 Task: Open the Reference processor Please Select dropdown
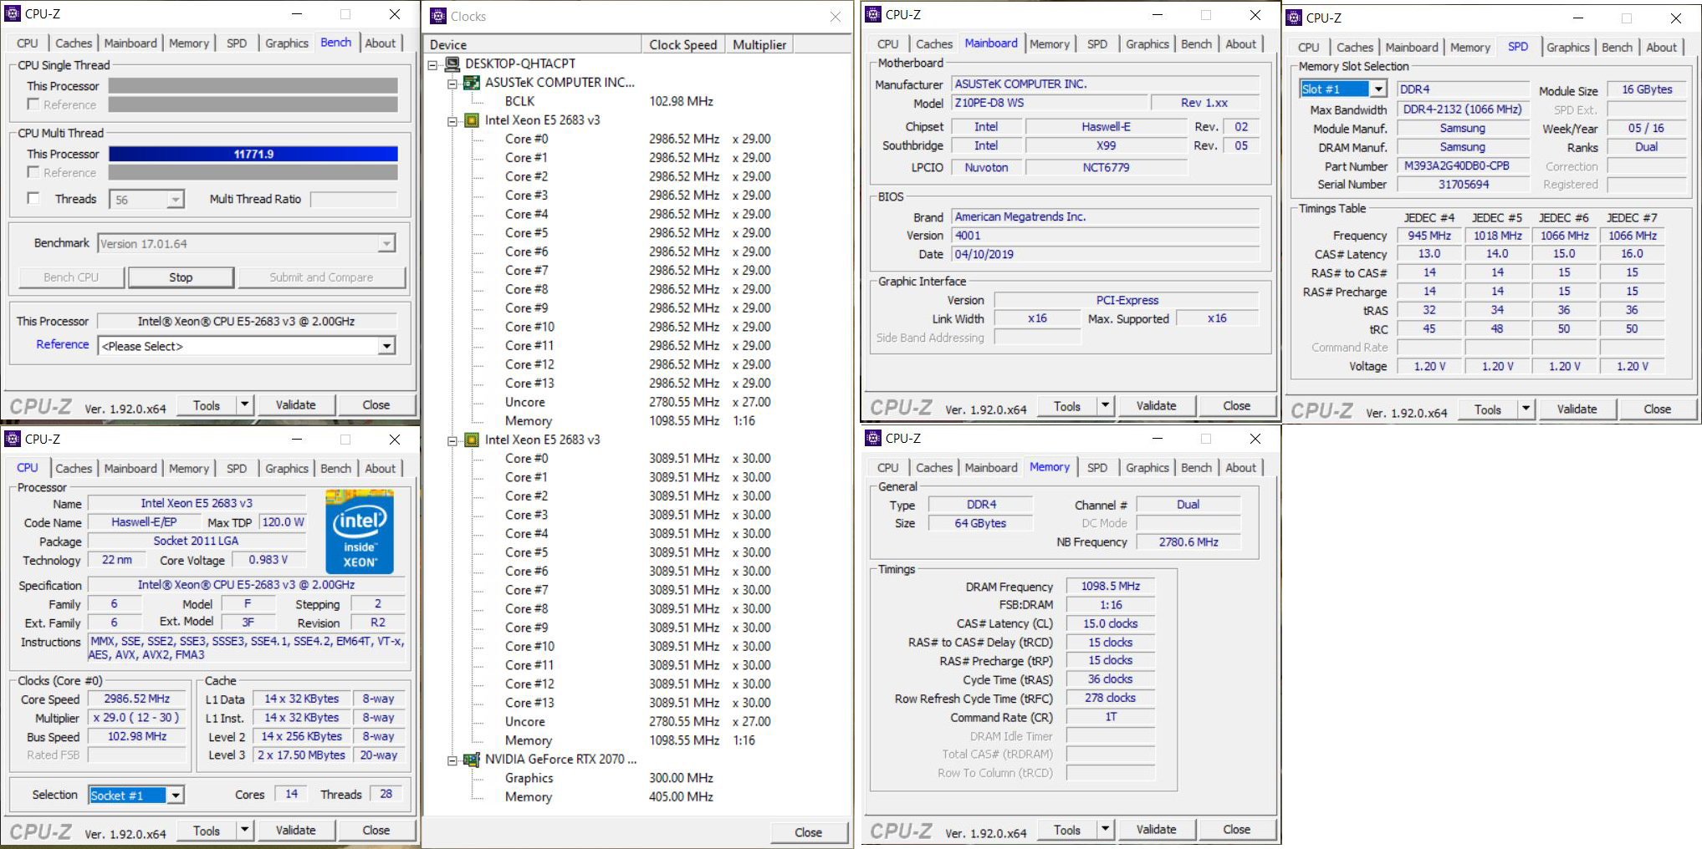click(x=386, y=346)
